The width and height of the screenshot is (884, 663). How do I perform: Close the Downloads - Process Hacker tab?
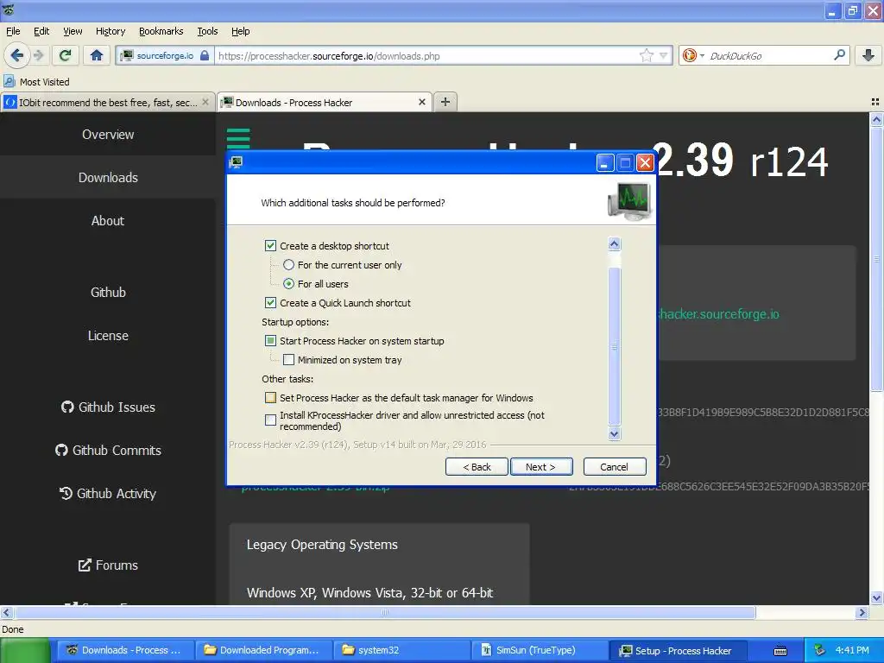(x=421, y=102)
